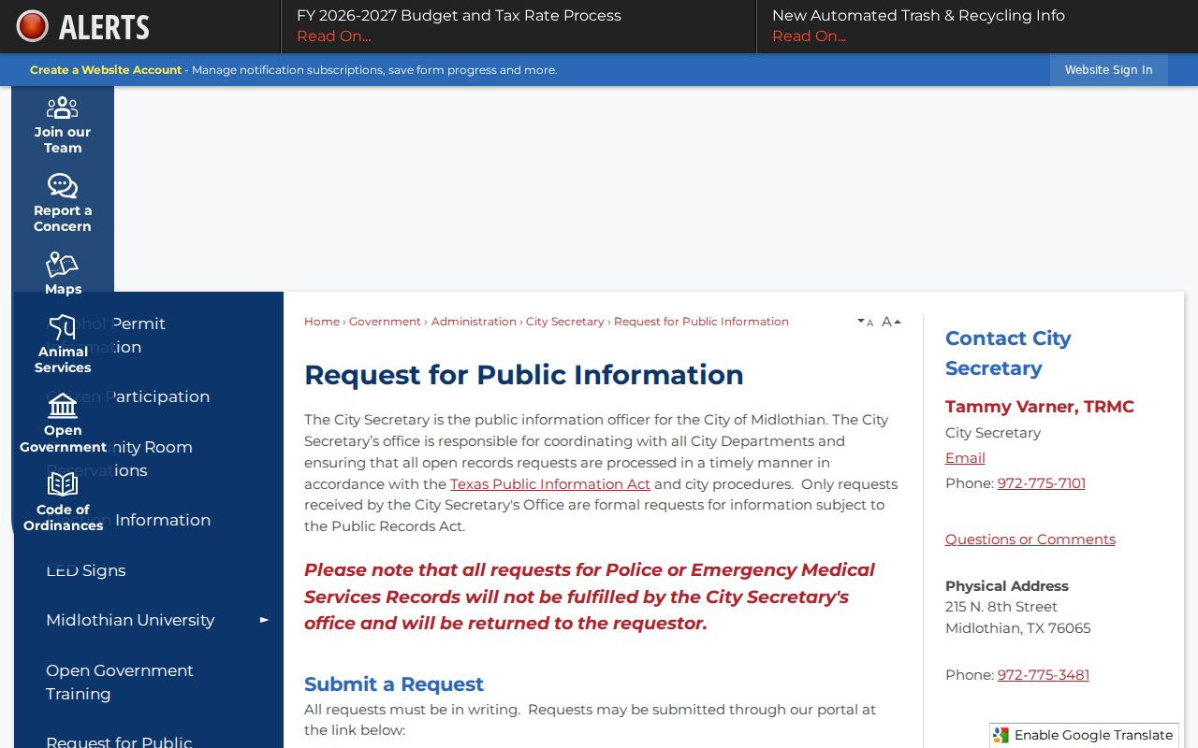Click the red Alerts circle icon
This screenshot has height=748, width=1198.
33,26
